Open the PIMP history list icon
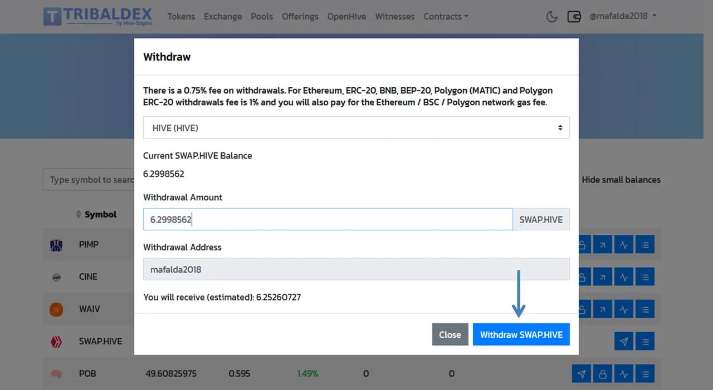The image size is (713, 390). [x=645, y=244]
